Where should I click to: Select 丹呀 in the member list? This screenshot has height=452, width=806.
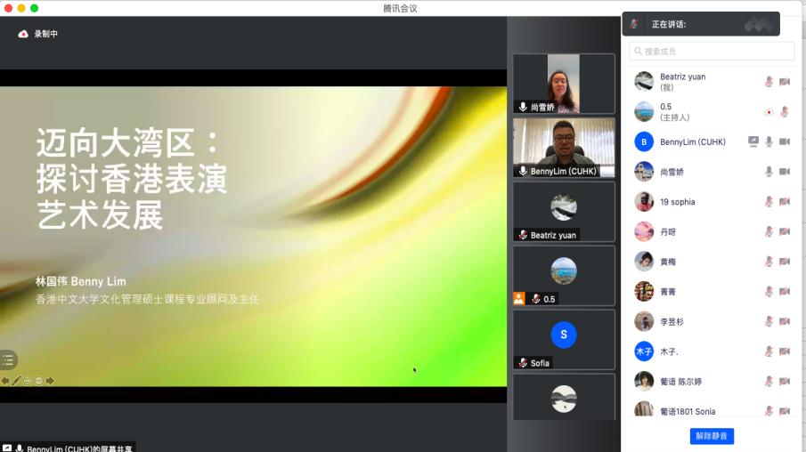point(668,232)
